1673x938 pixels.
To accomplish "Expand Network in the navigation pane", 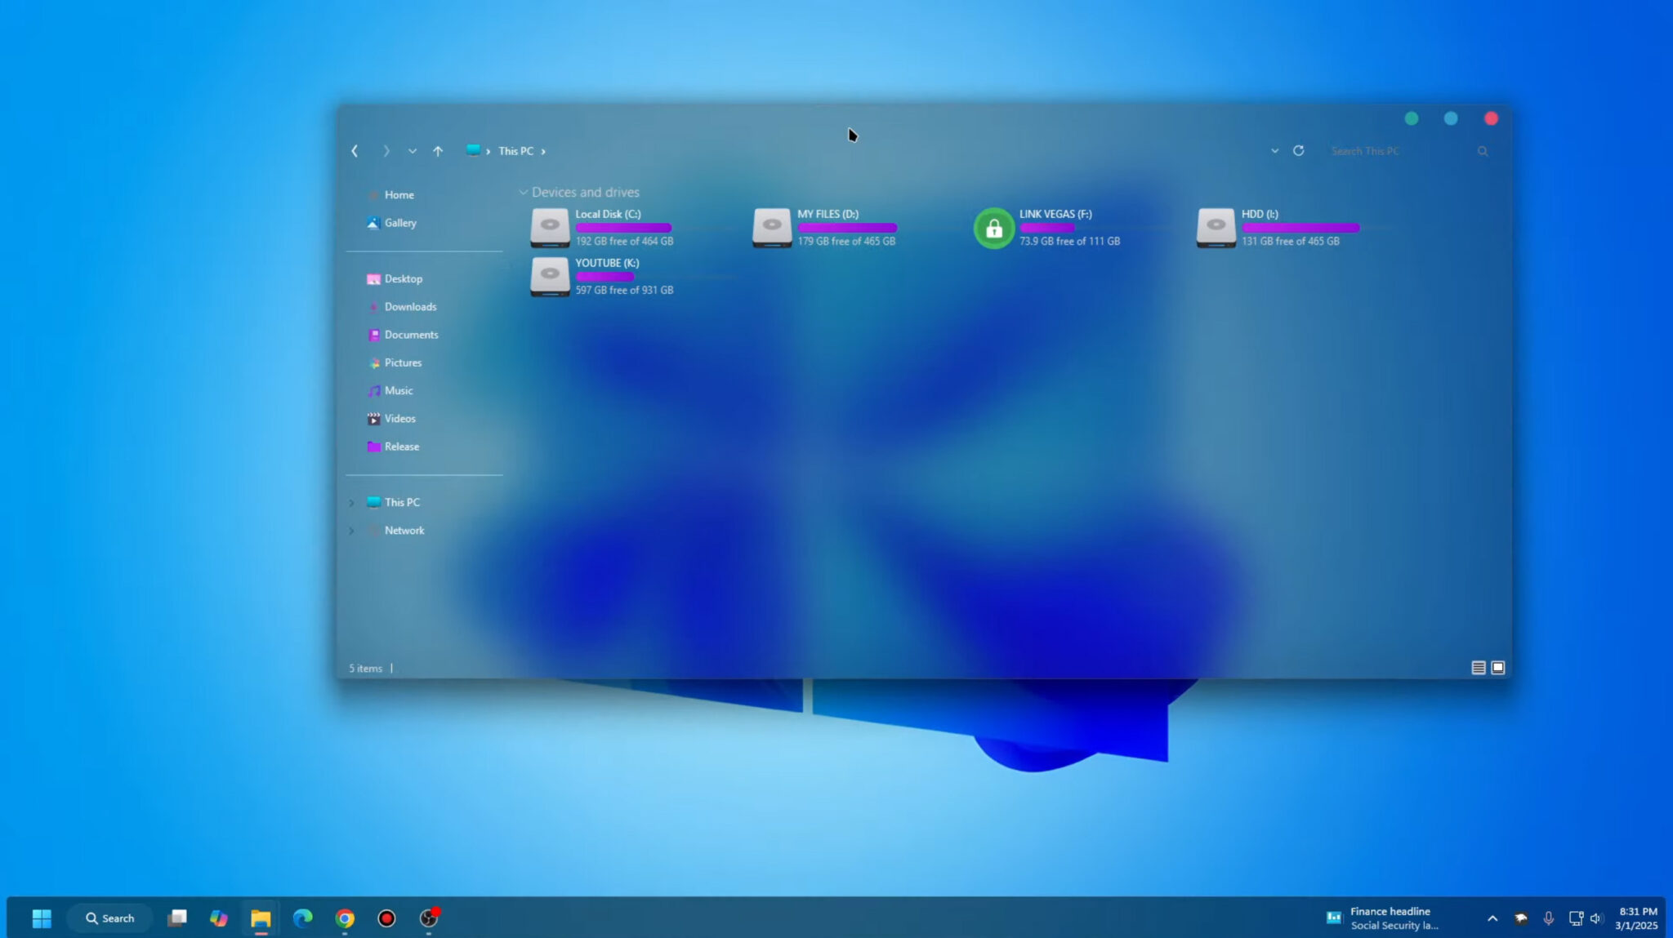I will (x=352, y=530).
